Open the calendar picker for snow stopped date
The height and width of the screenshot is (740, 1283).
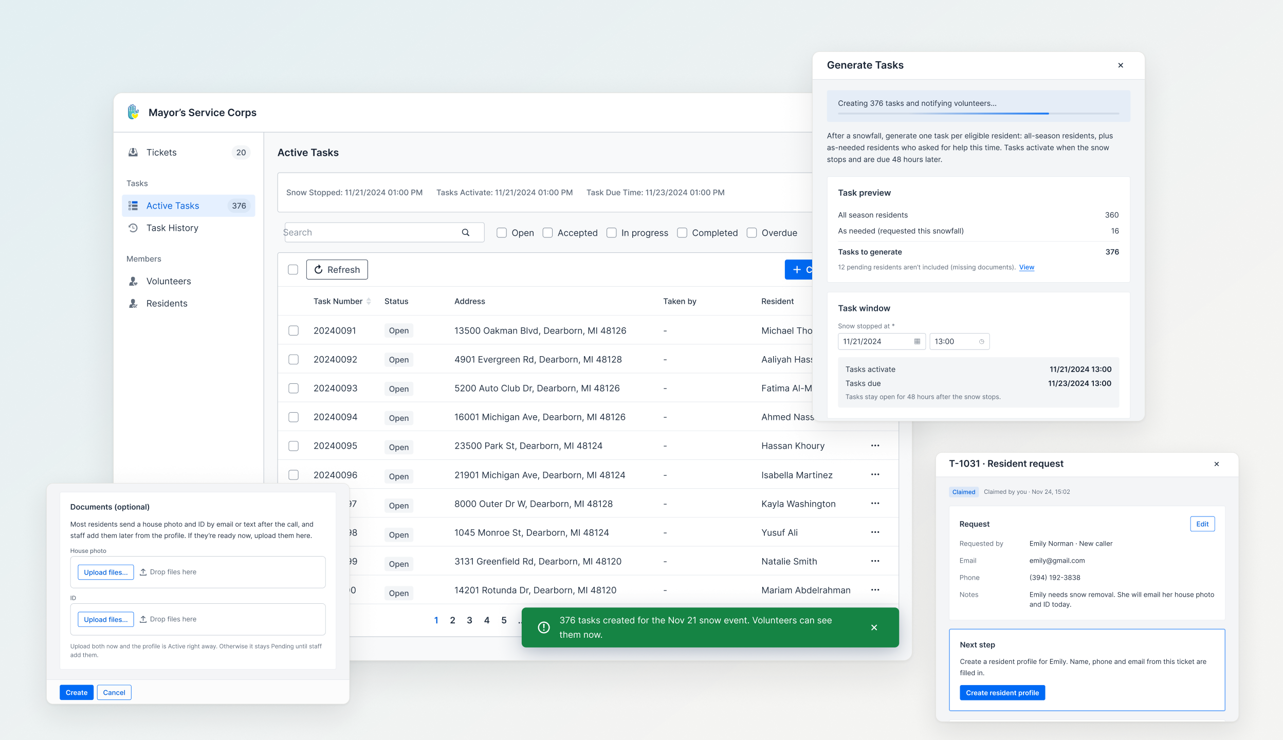[x=917, y=342]
